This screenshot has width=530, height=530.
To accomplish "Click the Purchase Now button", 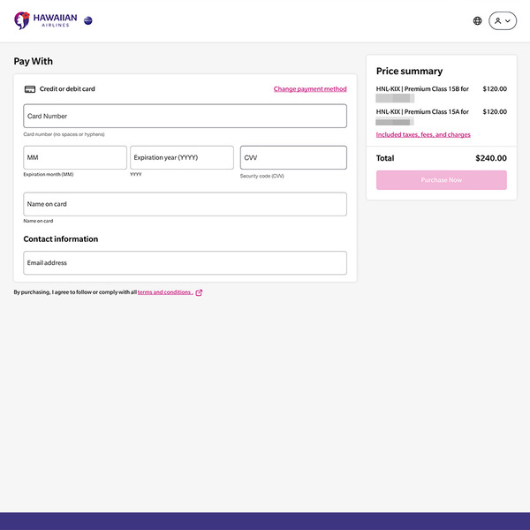I will click(442, 180).
